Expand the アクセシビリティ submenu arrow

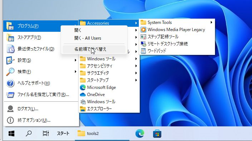tap(136, 66)
